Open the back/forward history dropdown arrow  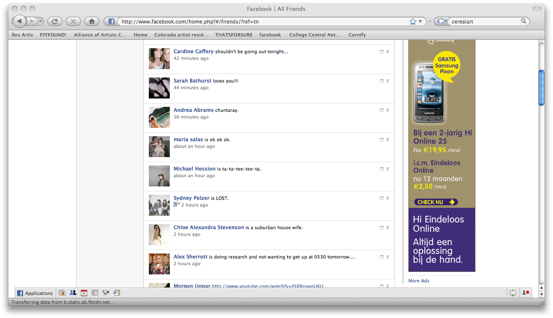[41, 21]
